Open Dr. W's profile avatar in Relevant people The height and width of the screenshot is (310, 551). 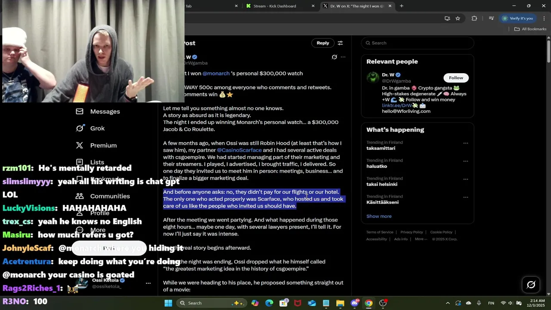[x=373, y=77]
